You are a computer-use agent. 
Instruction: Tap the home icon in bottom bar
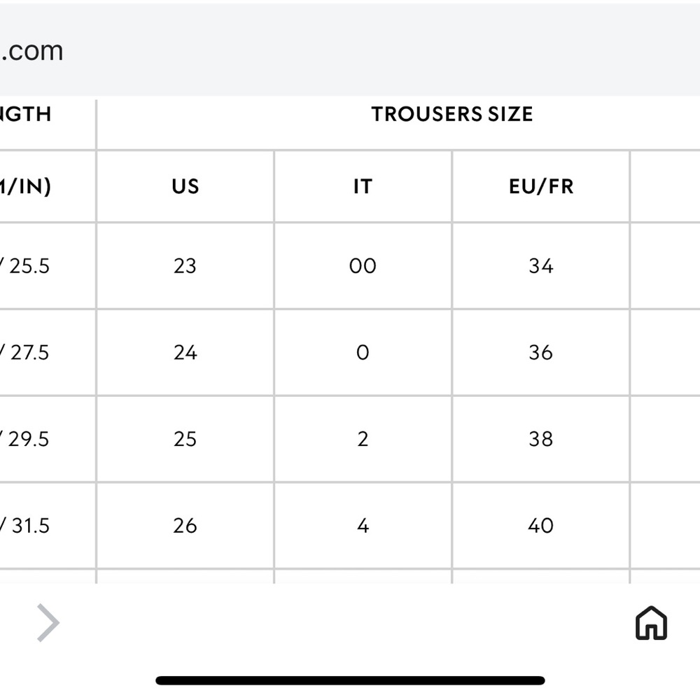[x=651, y=623]
